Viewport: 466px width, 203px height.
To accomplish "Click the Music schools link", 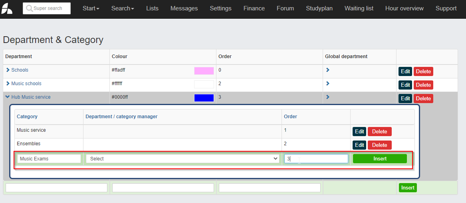I will [x=26, y=84].
